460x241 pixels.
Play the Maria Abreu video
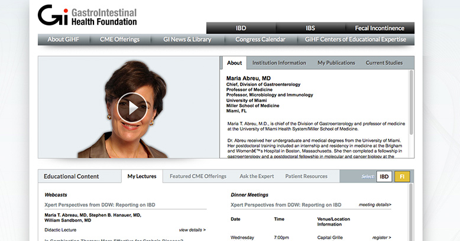pos(132,108)
